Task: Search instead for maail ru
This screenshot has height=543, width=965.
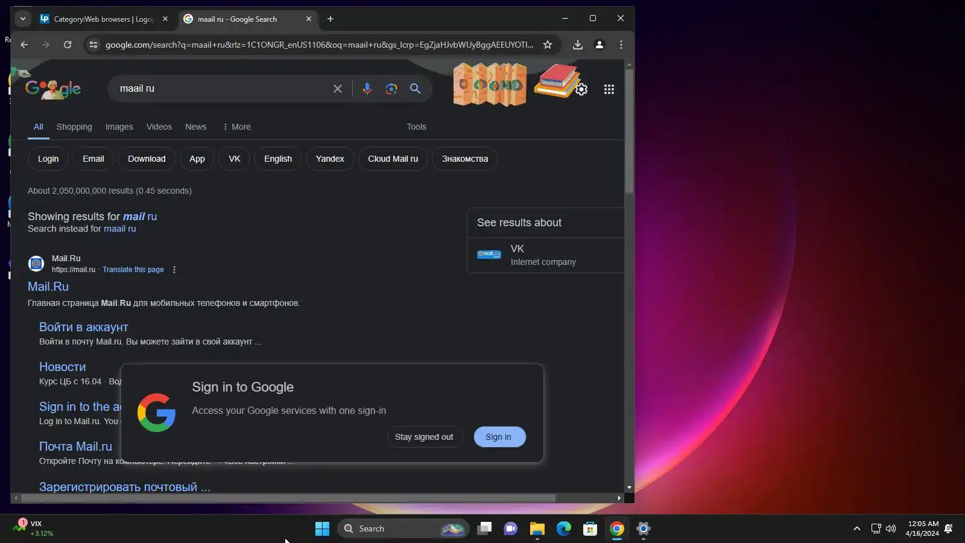Action: point(120,229)
